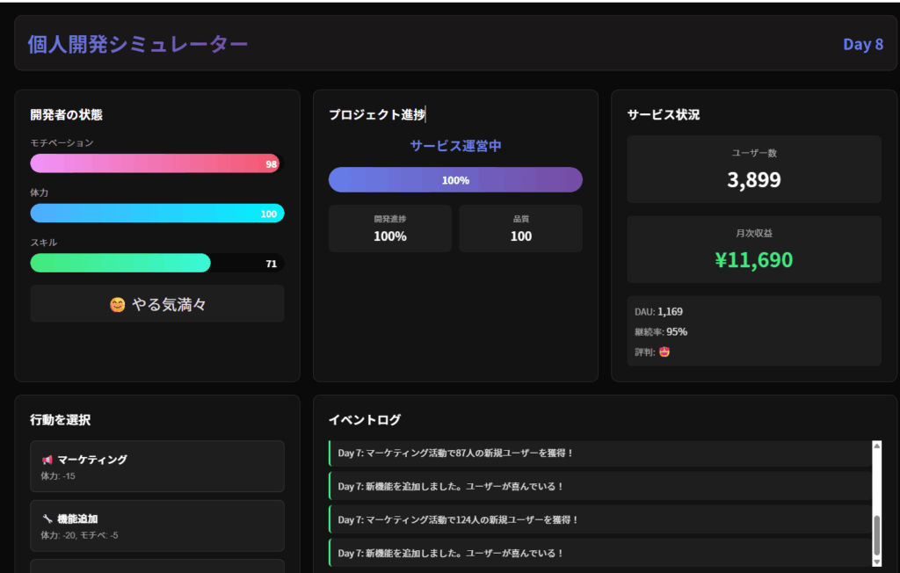
Task: Click the purple 100% project progress bar
Action: tap(455, 180)
